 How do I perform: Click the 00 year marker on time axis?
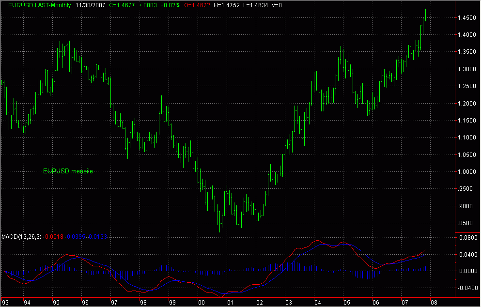coord(201,302)
